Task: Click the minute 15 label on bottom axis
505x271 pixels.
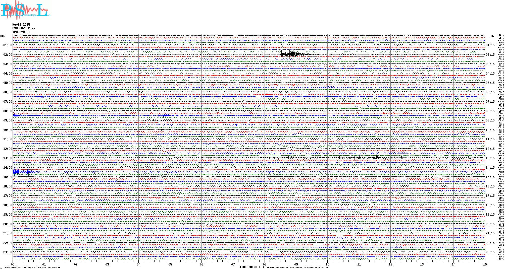Action: tap(485, 264)
